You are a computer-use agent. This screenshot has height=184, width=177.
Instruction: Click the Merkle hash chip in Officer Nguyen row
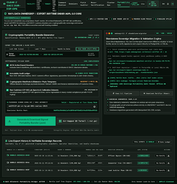94,156
